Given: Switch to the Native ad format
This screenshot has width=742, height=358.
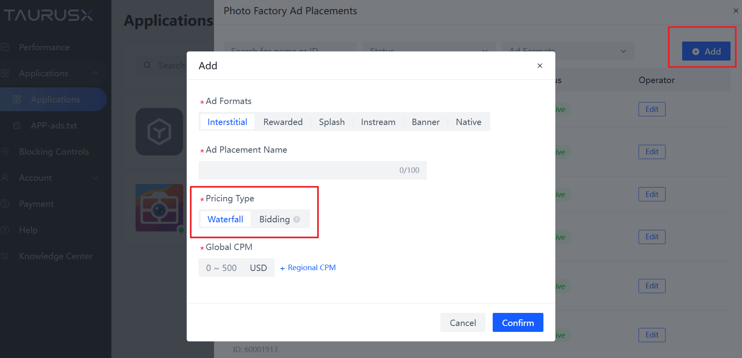Looking at the screenshot, I should coord(469,122).
